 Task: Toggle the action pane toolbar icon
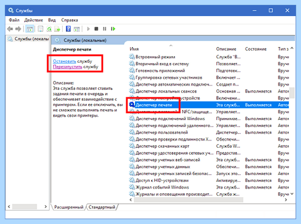coord(77,29)
